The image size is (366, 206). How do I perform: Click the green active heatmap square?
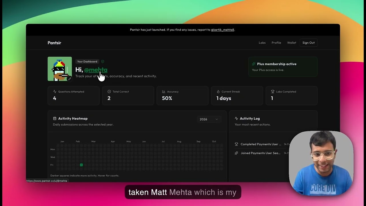tap(81, 165)
